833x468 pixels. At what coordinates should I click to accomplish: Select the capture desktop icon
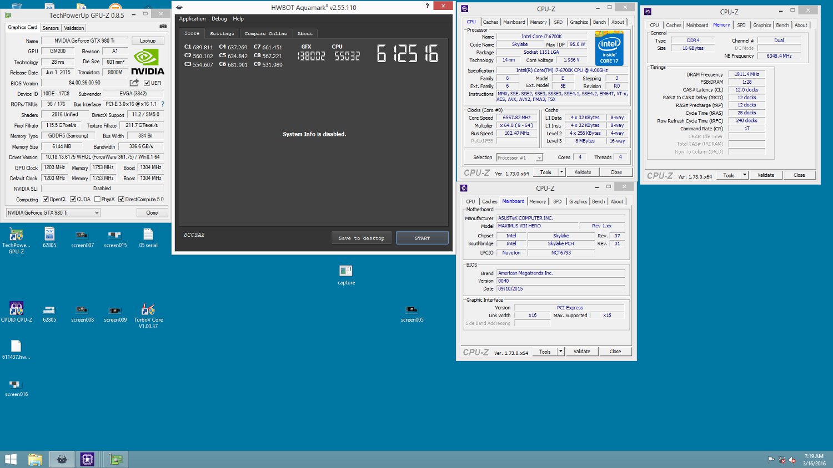click(x=346, y=274)
